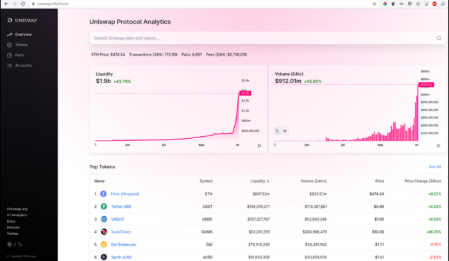The image size is (449, 261).
Task: Open Dai Stablecoin token link
Action: click(123, 244)
